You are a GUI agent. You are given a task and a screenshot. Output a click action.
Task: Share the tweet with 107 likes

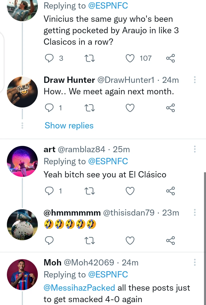point(170,58)
